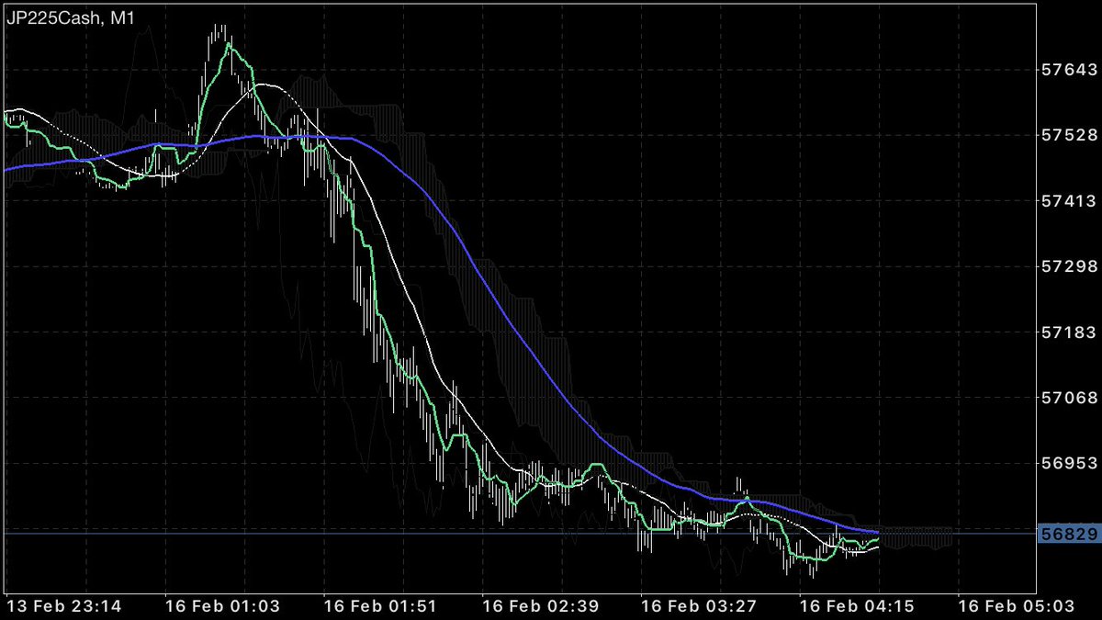1102x620 pixels.
Task: Click price axis label 57643
Action: coord(1071,70)
